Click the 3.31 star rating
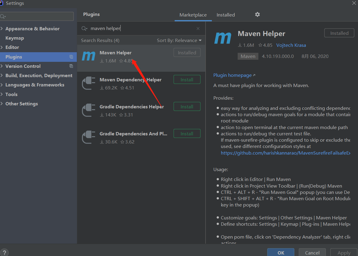The width and height of the screenshot is (358, 256). (x=126, y=115)
